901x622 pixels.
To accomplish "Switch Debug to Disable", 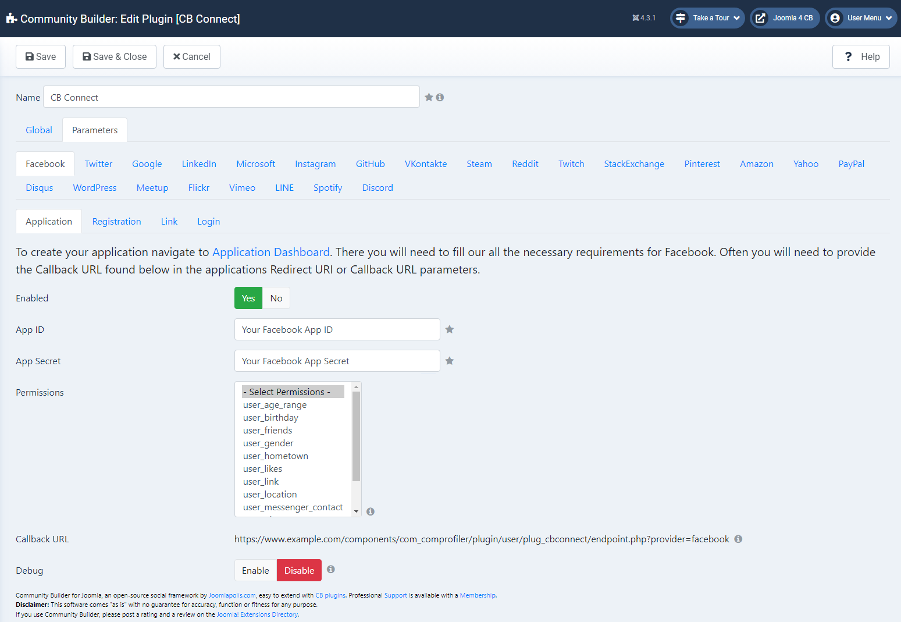I will (299, 570).
